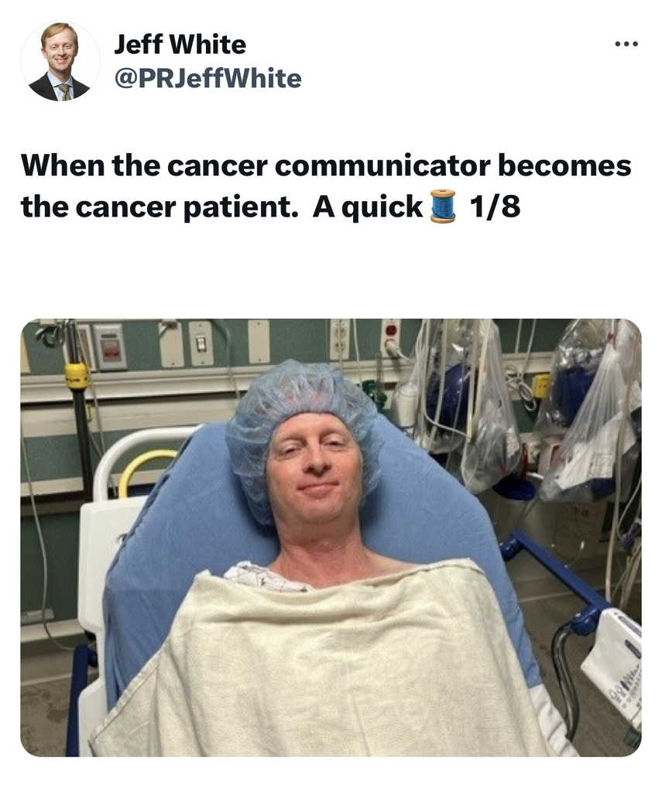Open the attached hospital bed photo
The width and height of the screenshot is (662, 792).
pos(331,538)
